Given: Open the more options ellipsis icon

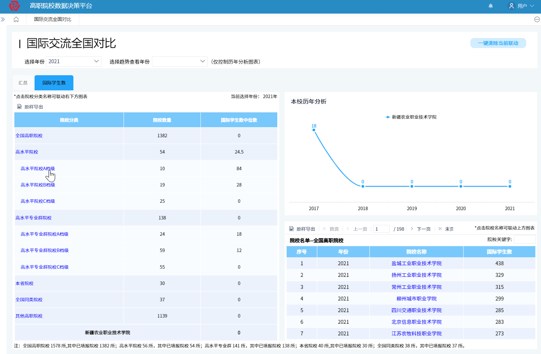Looking at the screenshot, I should click(x=537, y=19).
